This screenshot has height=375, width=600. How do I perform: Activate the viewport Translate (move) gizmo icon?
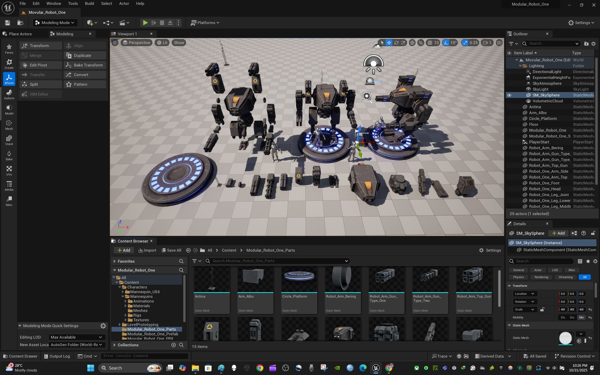pyautogui.click(x=389, y=43)
